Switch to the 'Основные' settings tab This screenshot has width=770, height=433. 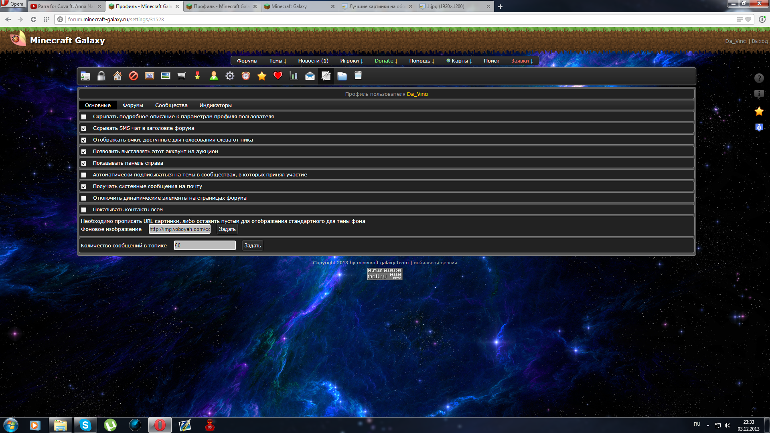pyautogui.click(x=98, y=105)
